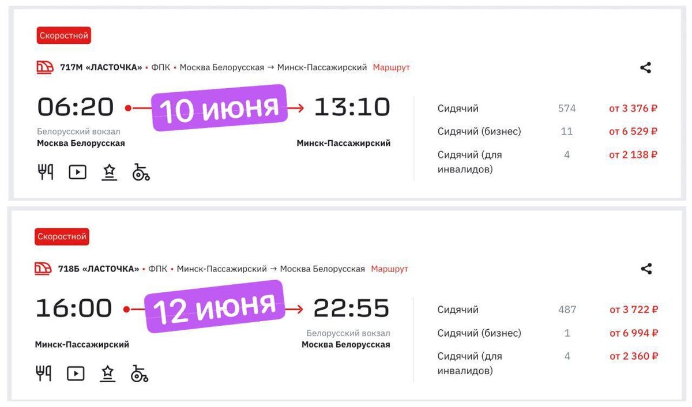Click restaurant icon on 06:20 train
The width and height of the screenshot is (692, 407).
click(x=46, y=172)
